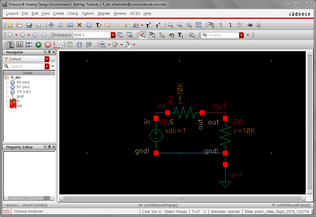Screen dimensions: 316x217
Task: Click the red Delete X icon
Action: pyautogui.click(x=79, y=25)
